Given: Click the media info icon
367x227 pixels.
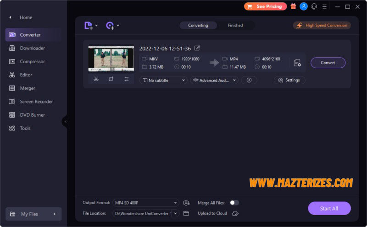Looking at the screenshot, I should (249, 80).
